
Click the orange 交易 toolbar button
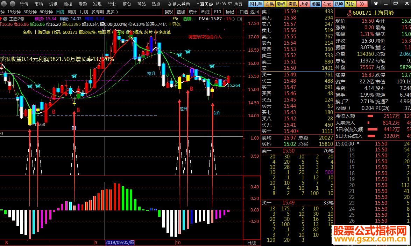269,4
